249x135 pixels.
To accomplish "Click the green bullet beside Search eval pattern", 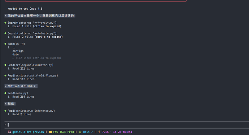I will coord(5,23).
